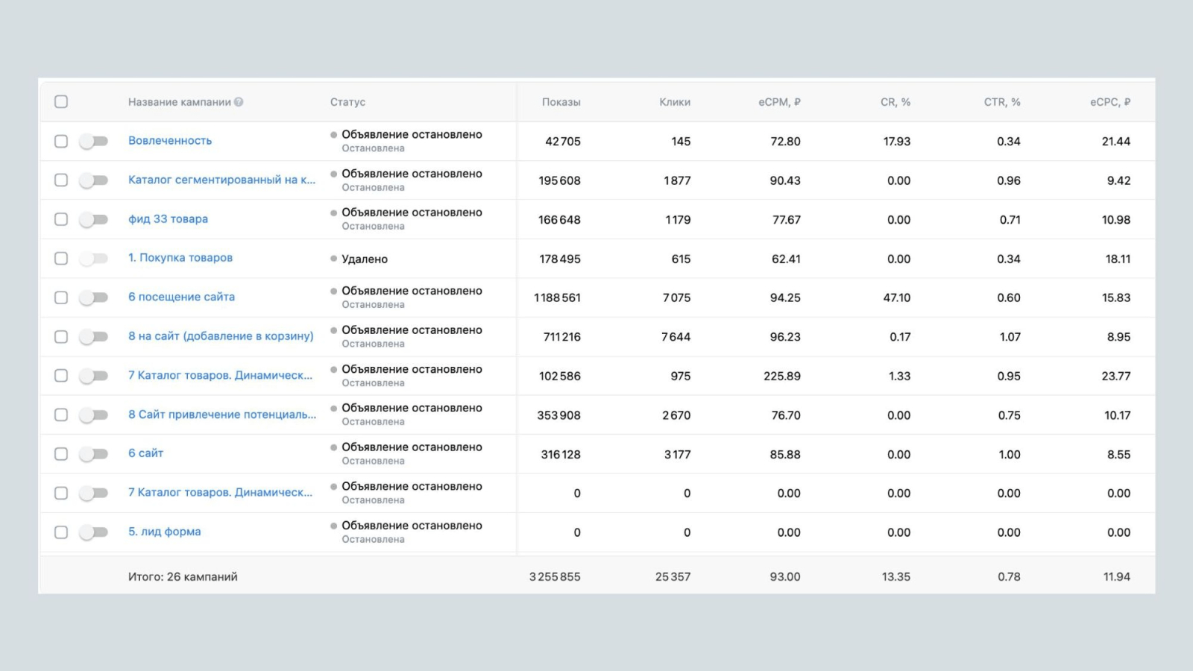The image size is (1193, 671).
Task: Click the 17.93 CR cell
Action: click(x=897, y=142)
